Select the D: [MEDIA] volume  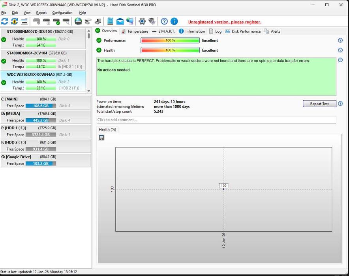pos(46,117)
